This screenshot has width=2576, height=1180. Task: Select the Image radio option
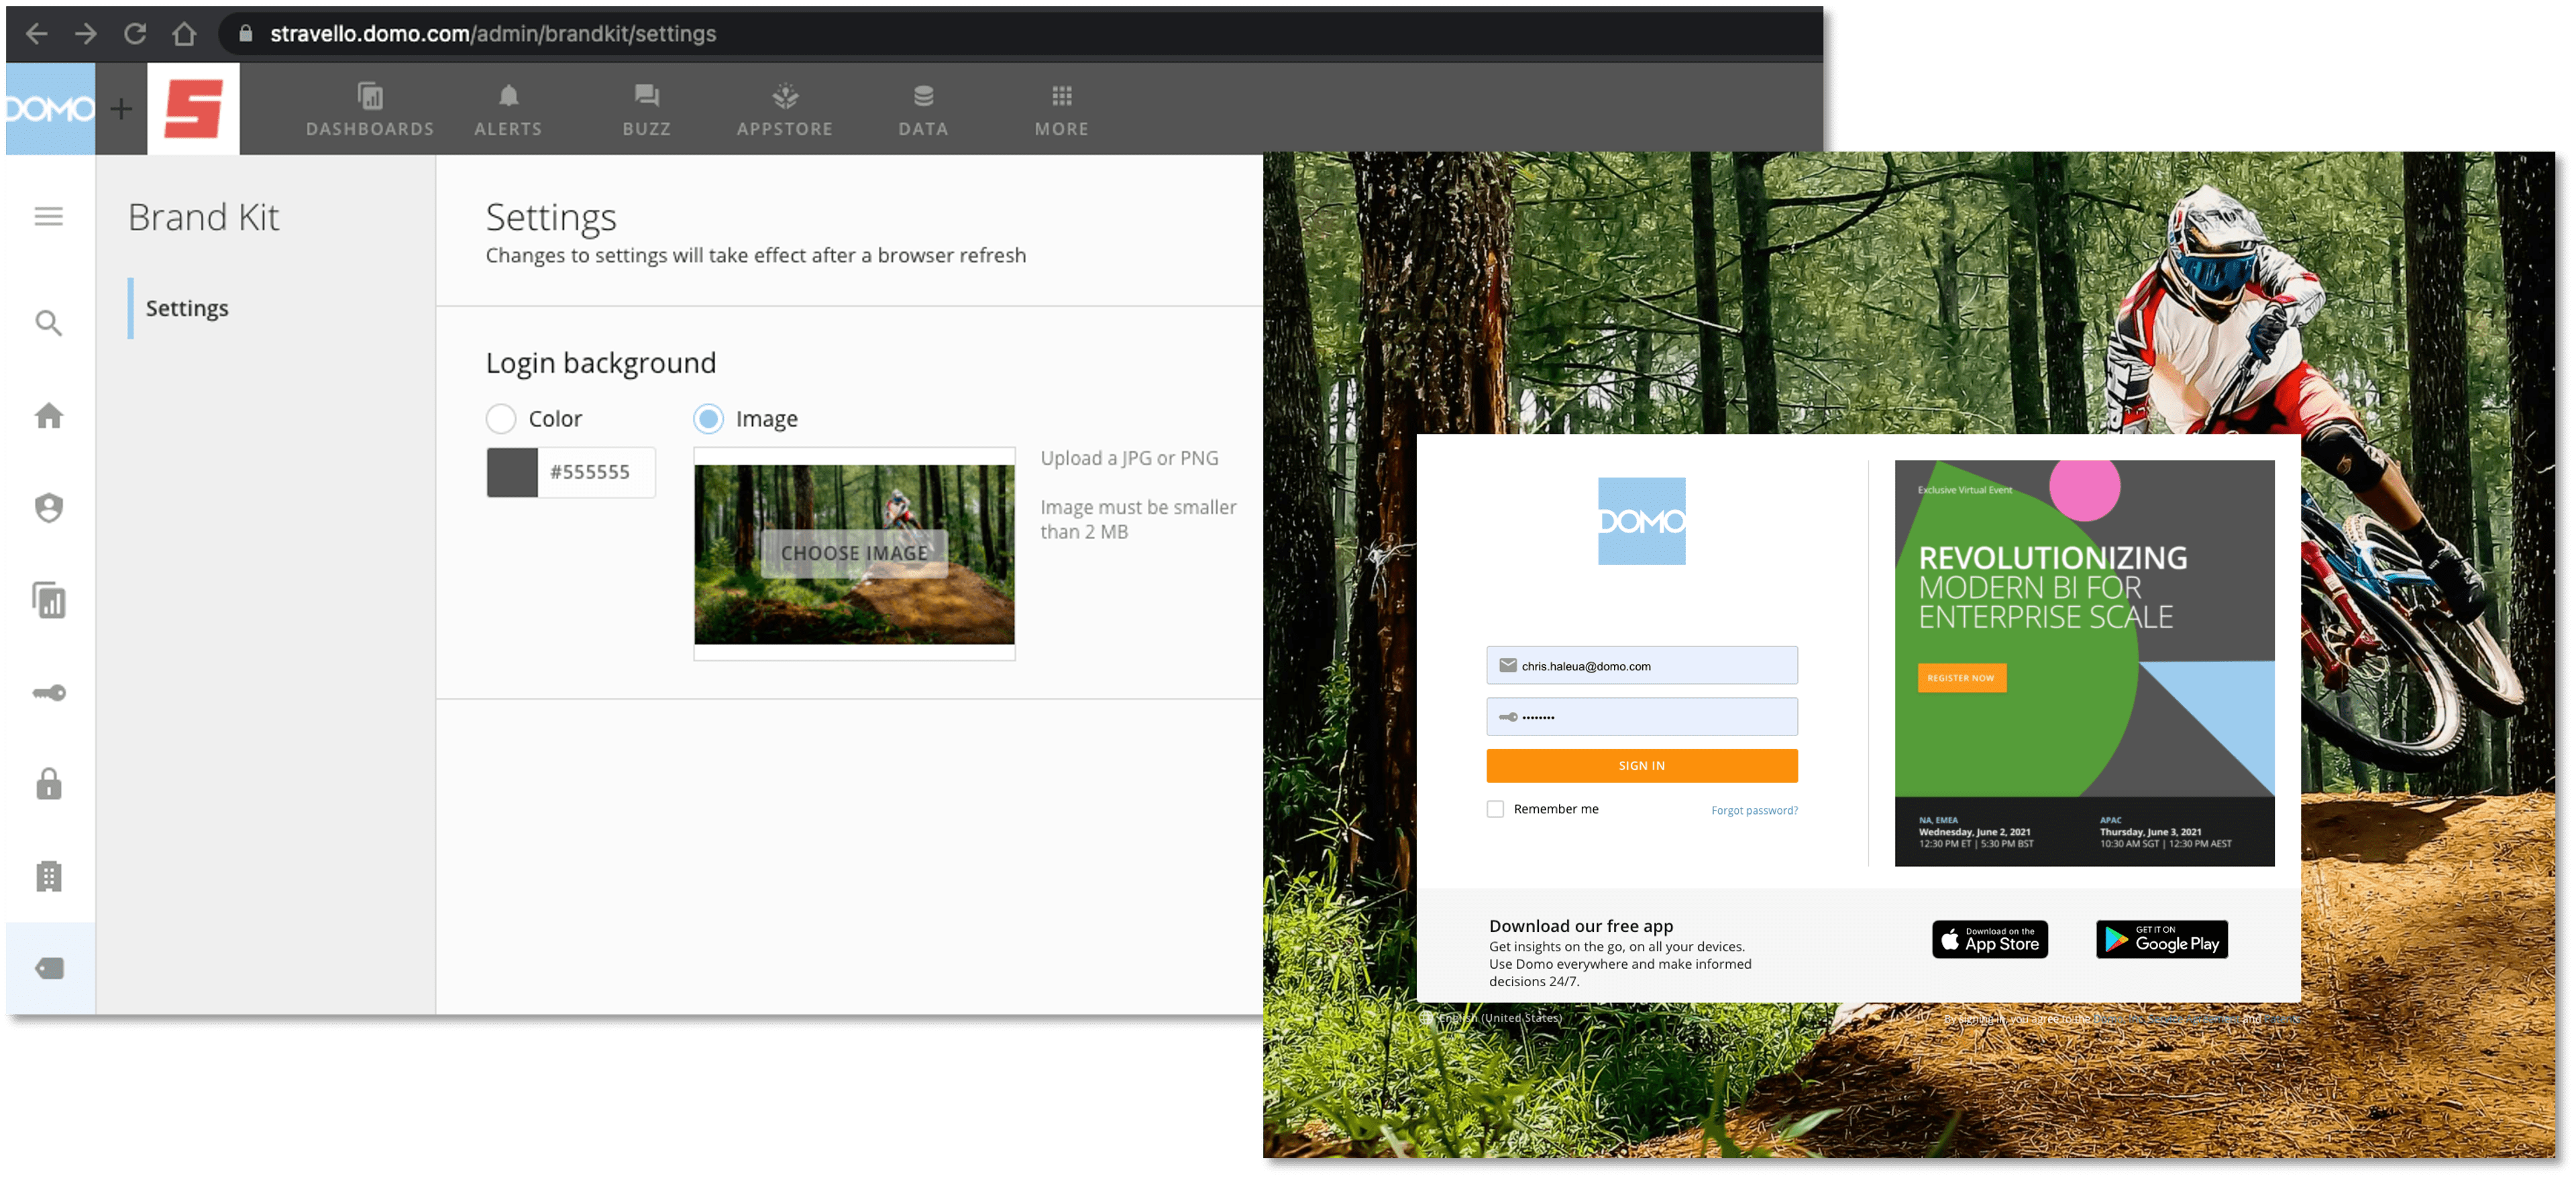708,418
